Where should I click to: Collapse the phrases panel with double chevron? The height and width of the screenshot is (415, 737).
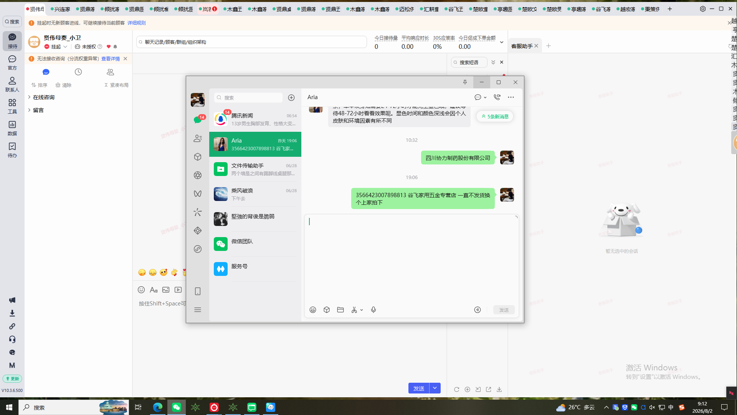[493, 62]
